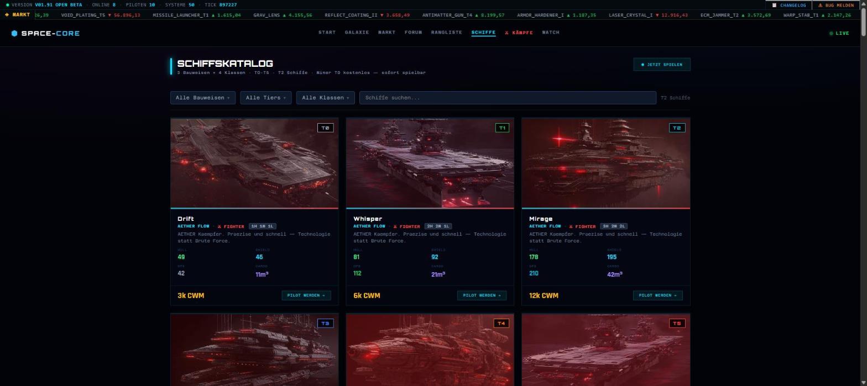This screenshot has height=386, width=867.
Task: Click the T4 tier badge icon
Action: point(502,323)
